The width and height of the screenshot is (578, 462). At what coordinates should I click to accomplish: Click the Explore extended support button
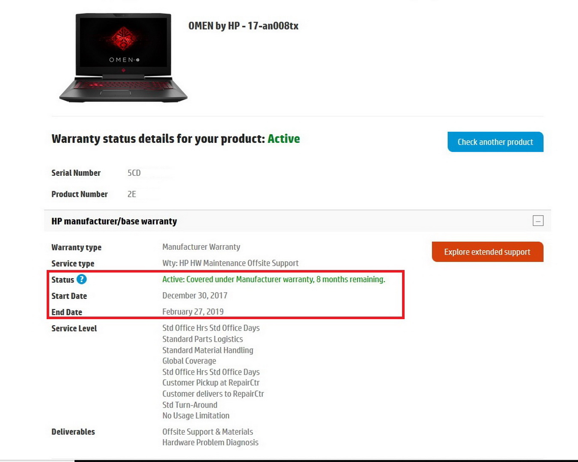[487, 252]
